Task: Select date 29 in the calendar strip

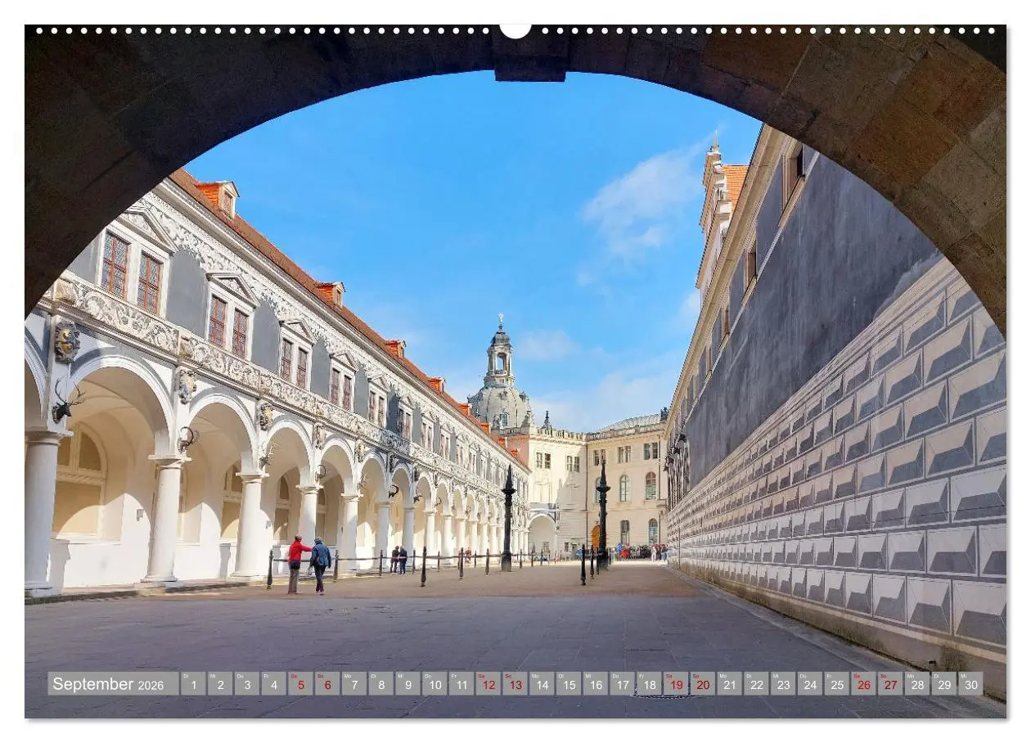Action: click(x=943, y=684)
